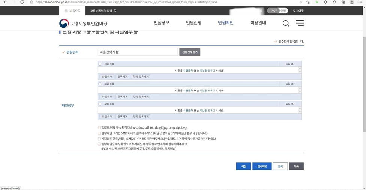The image size is (366, 190).
Task: Open site search with the magnifier icon
Action: tap(286, 23)
